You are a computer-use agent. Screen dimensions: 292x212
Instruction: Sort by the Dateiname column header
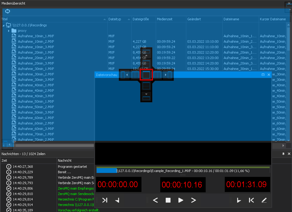(x=241, y=19)
